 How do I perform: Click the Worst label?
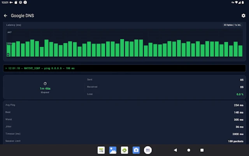pos(9,119)
